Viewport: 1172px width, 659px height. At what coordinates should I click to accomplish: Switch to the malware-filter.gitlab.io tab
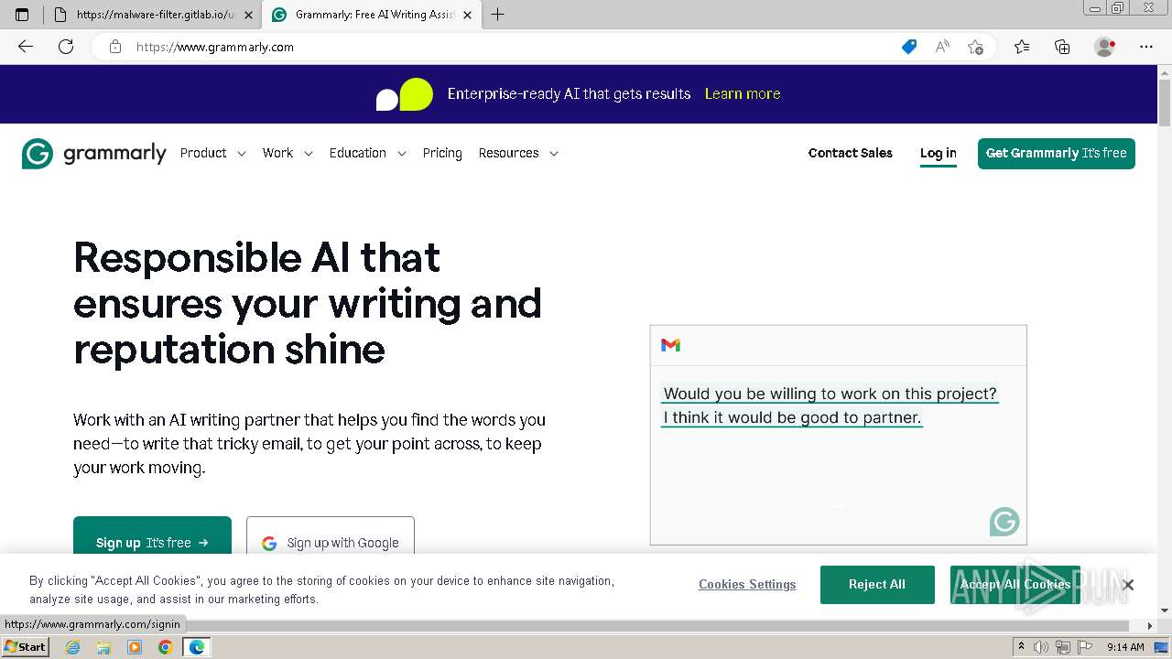point(152,15)
